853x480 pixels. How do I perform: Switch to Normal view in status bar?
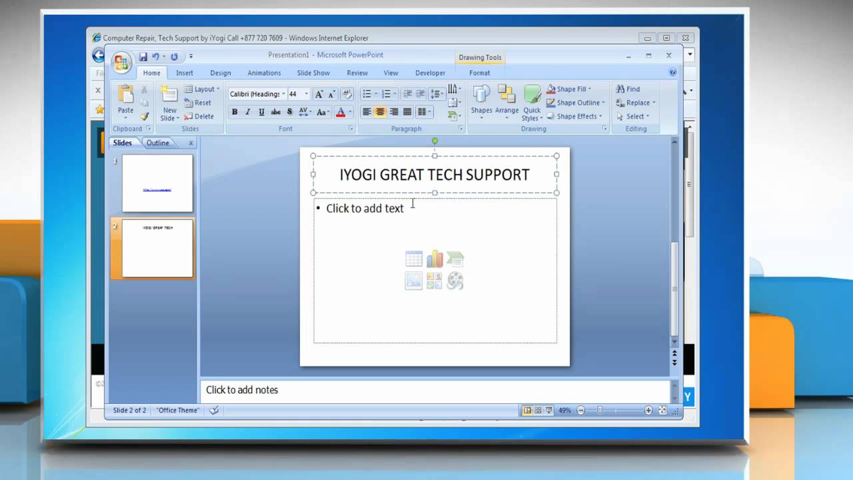(x=528, y=411)
